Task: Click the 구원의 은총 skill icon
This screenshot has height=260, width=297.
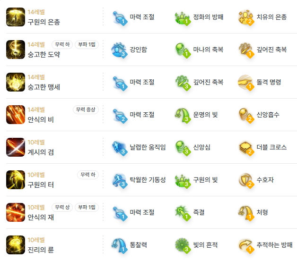Action: (x=16, y=17)
